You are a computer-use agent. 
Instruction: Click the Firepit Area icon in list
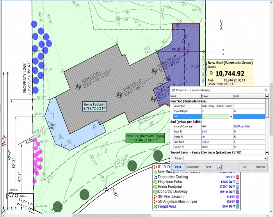click(155, 206)
